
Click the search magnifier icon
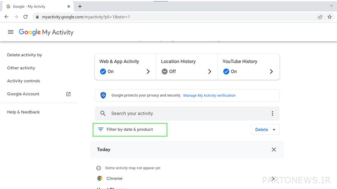click(x=103, y=113)
